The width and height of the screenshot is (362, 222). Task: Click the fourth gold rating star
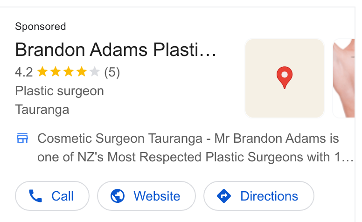click(82, 72)
